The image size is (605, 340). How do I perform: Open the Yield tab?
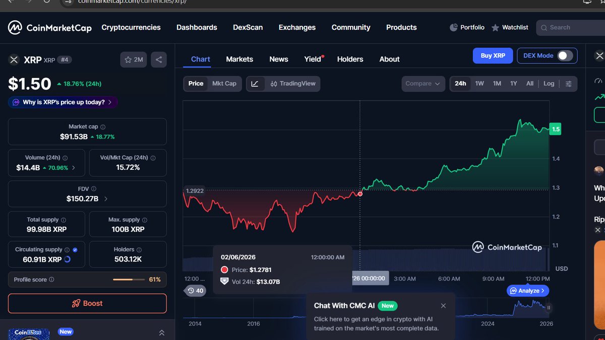[x=313, y=59]
